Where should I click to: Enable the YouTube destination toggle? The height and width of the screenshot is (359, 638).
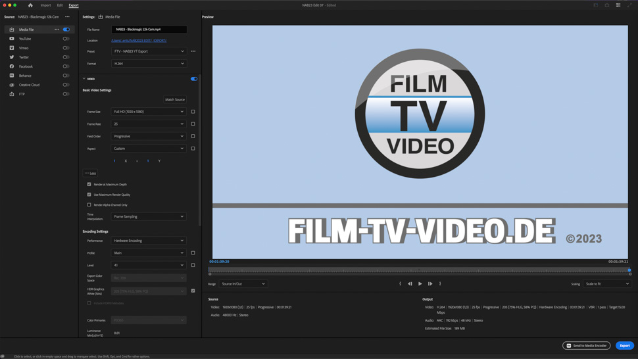pyautogui.click(x=66, y=39)
